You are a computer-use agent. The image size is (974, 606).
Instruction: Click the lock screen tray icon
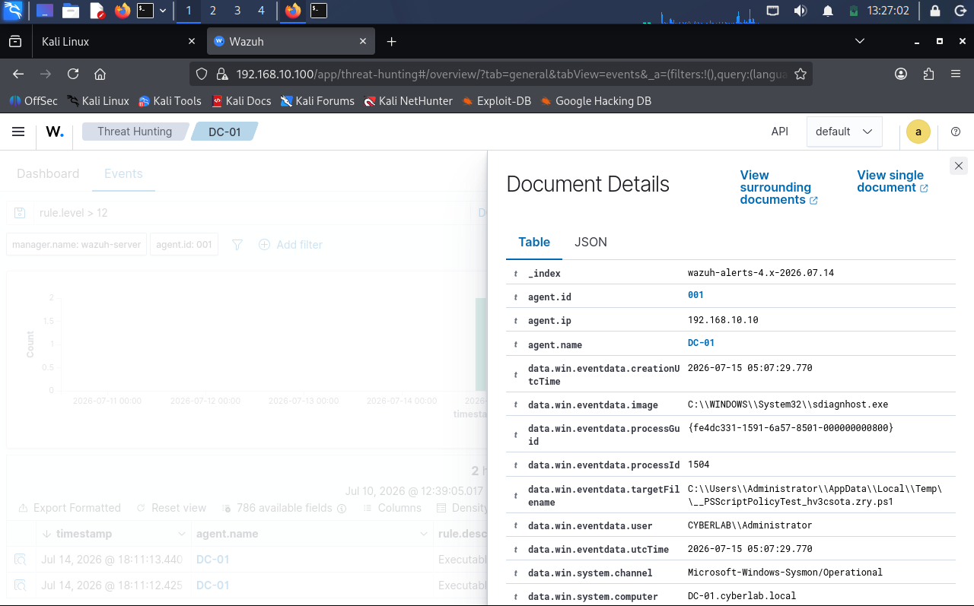tap(936, 11)
